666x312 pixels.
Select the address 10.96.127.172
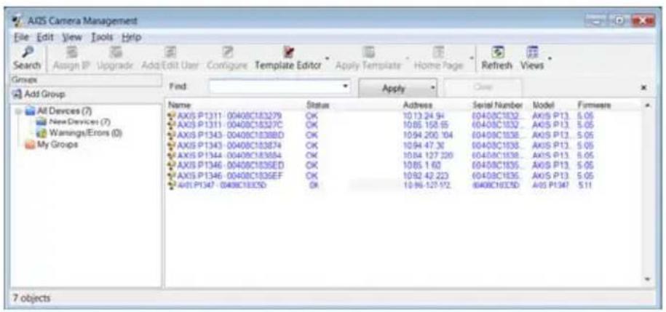[427, 185]
